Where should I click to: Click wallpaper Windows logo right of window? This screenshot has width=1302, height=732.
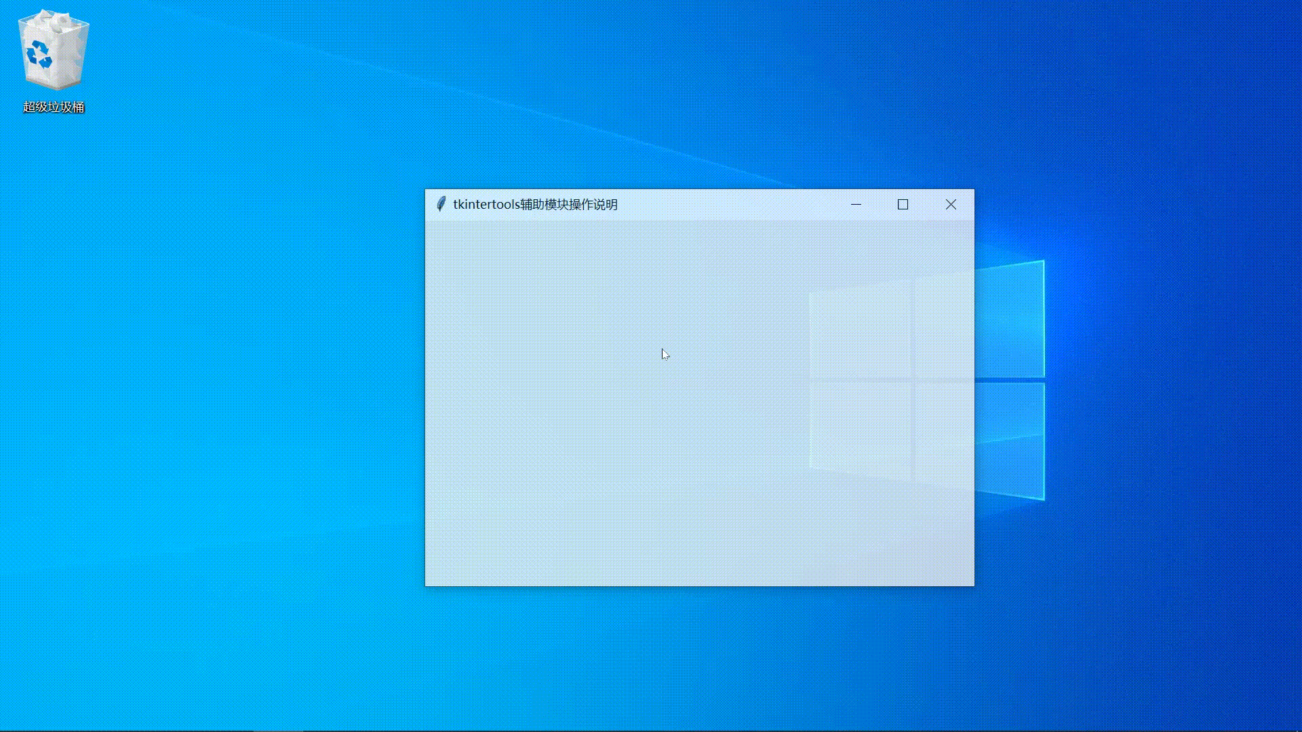point(1010,319)
